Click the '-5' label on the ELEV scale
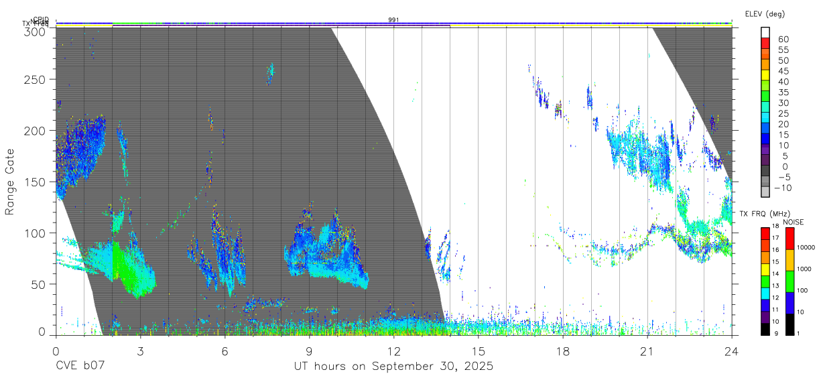 pyautogui.click(x=785, y=177)
